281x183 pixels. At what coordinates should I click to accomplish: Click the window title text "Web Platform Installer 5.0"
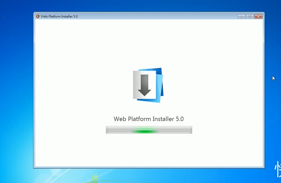(x=59, y=17)
